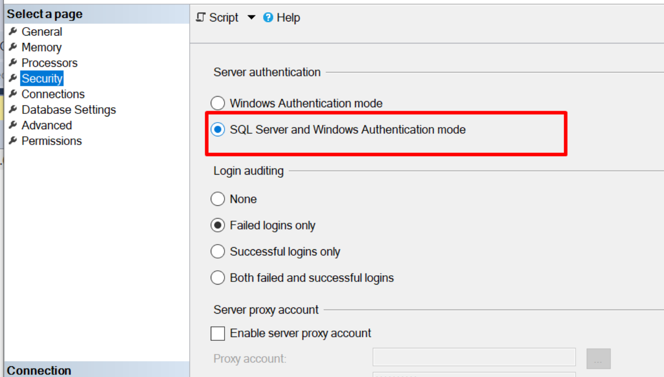Click the Proxy account browse button

[x=598, y=359]
